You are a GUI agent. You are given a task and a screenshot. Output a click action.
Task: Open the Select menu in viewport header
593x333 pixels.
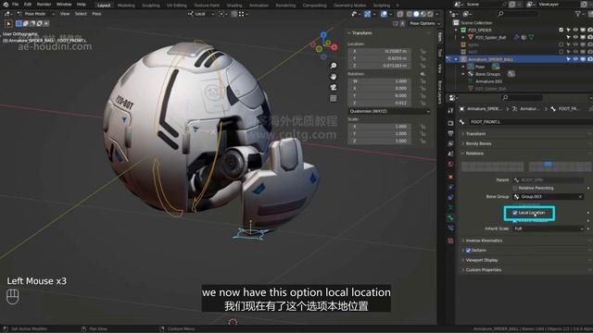pos(81,14)
